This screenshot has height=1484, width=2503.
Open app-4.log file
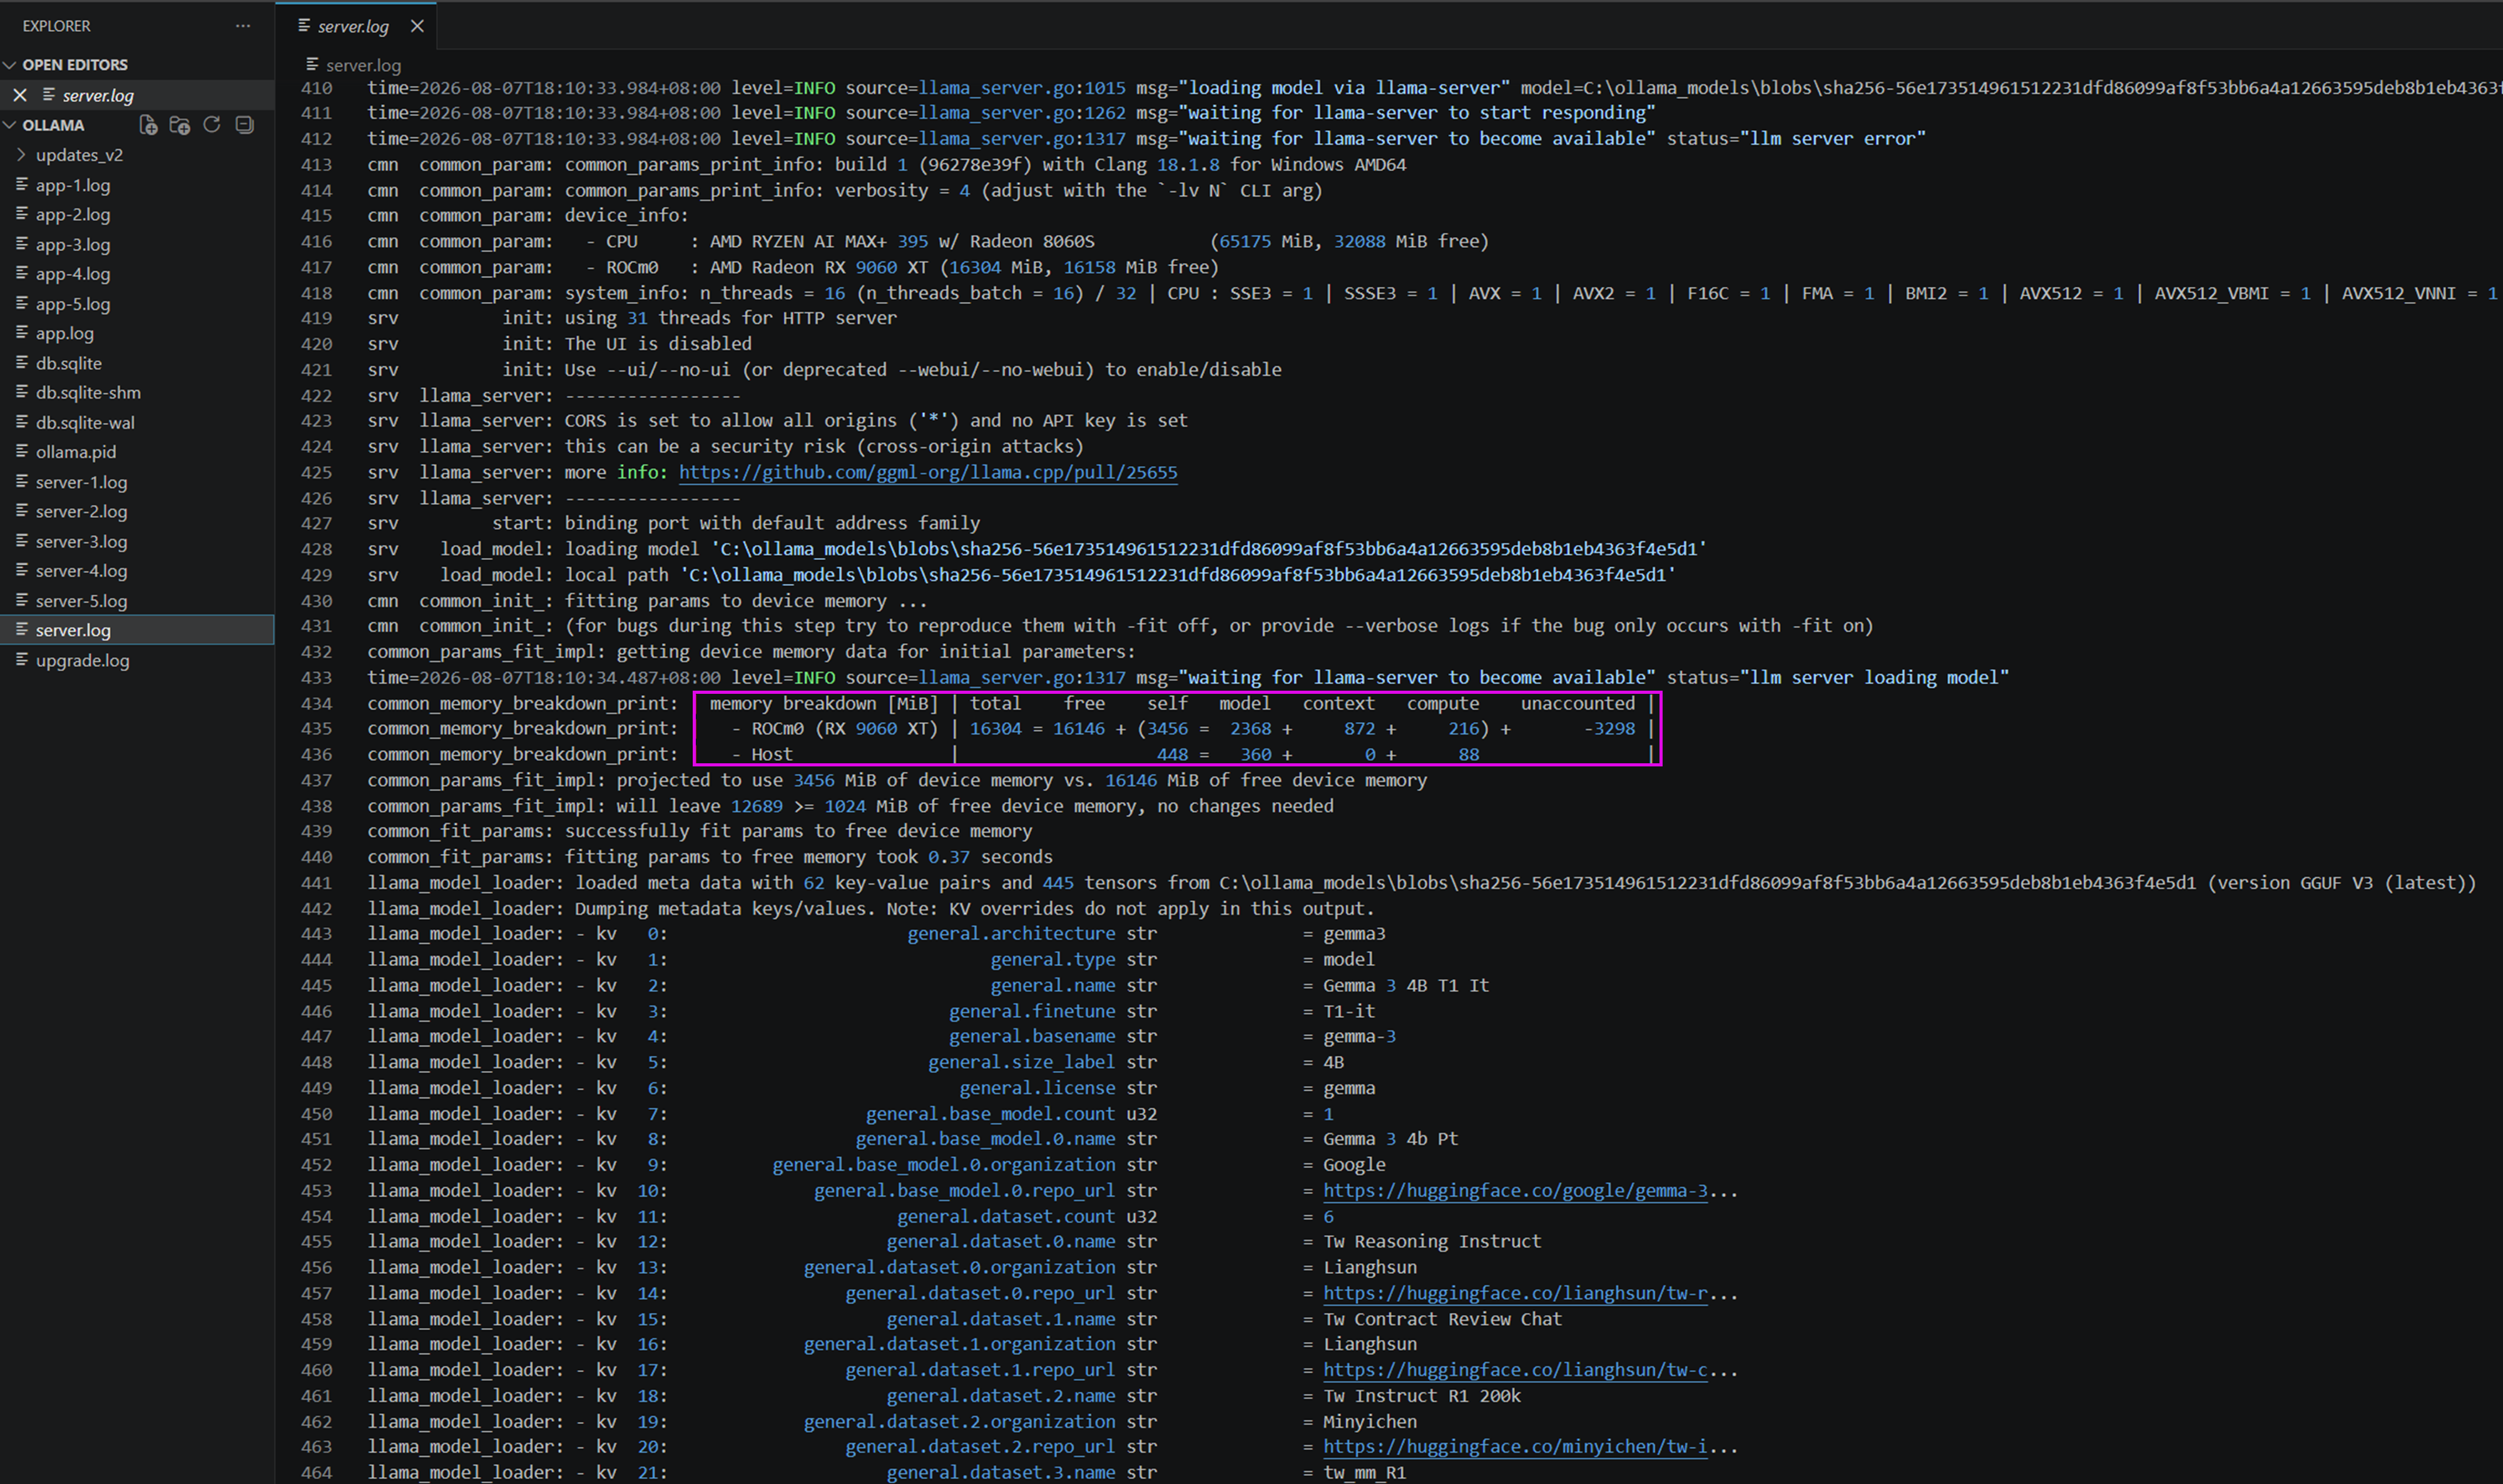tap(73, 273)
